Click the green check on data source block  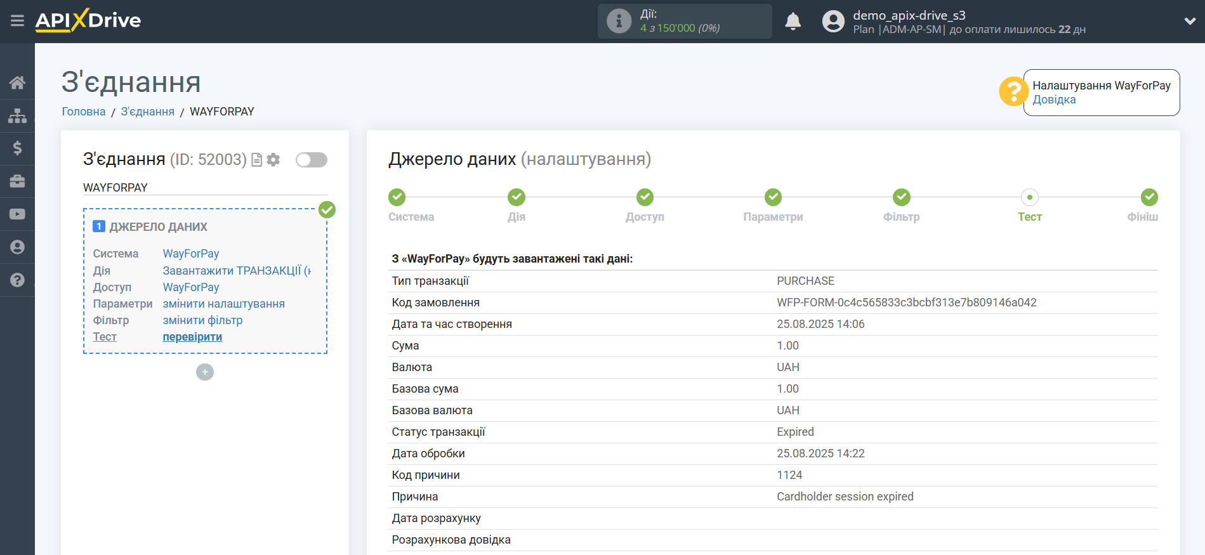pyautogui.click(x=327, y=209)
